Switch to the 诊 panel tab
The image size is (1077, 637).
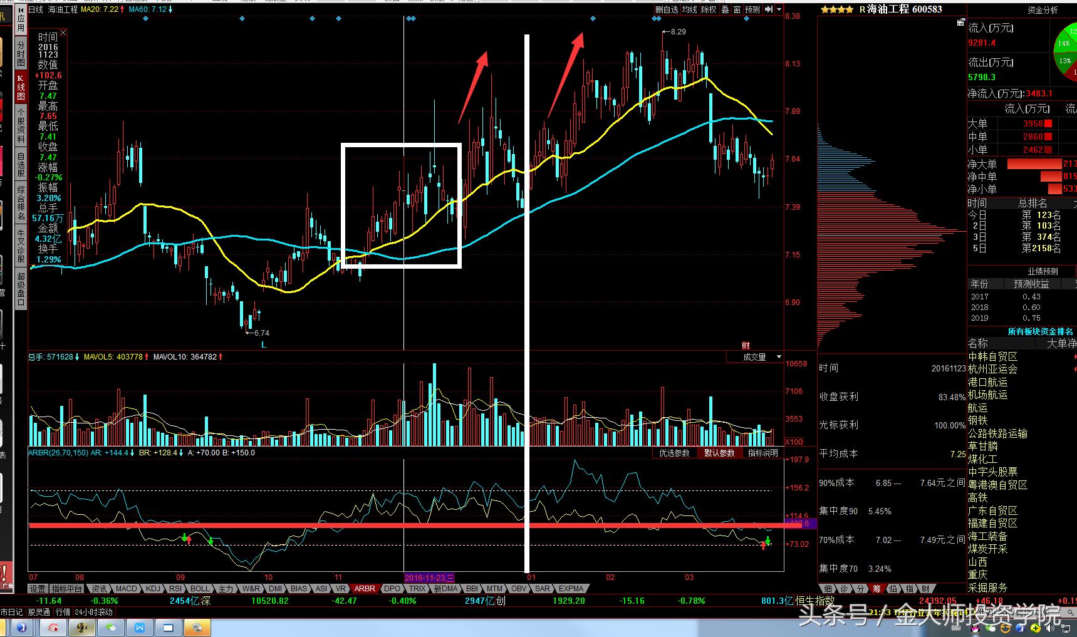coord(845,589)
